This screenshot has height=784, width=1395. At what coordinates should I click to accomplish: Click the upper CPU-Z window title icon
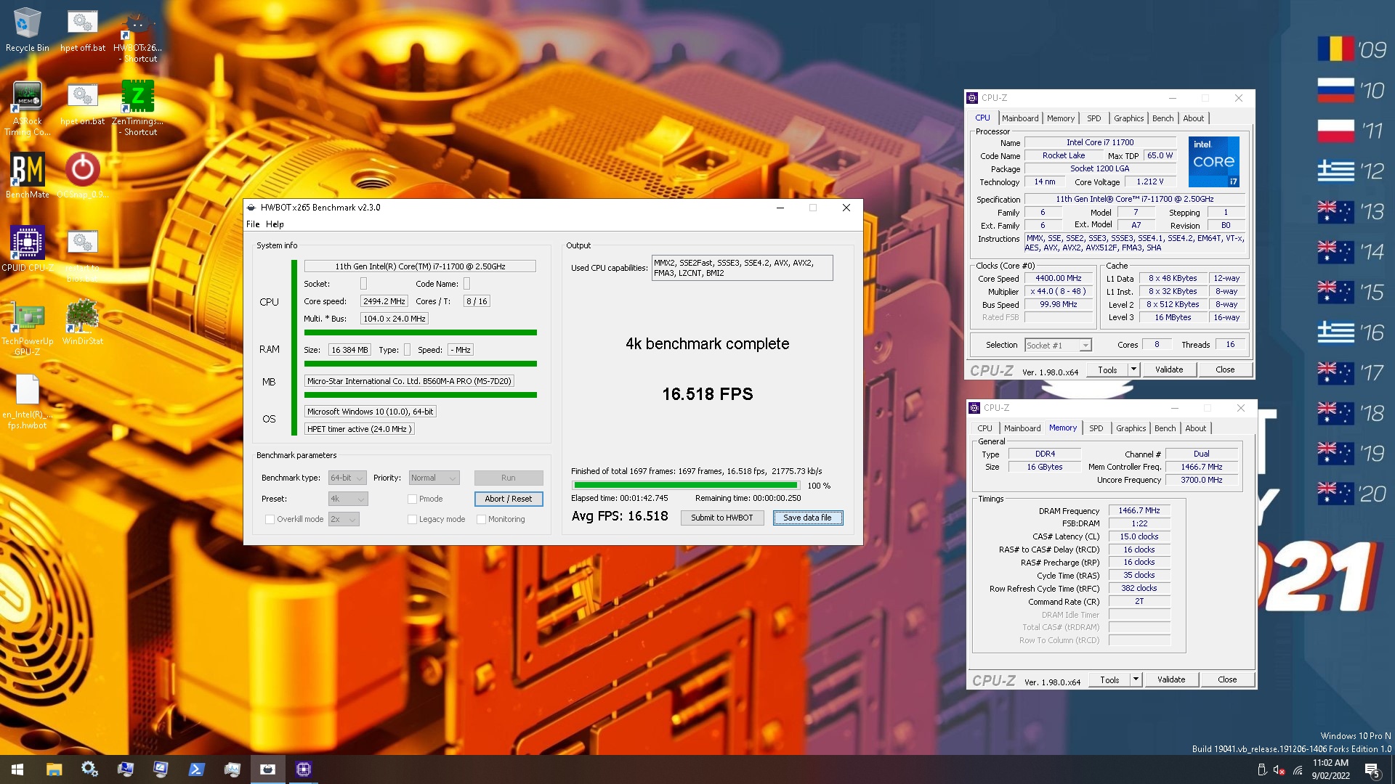point(973,98)
